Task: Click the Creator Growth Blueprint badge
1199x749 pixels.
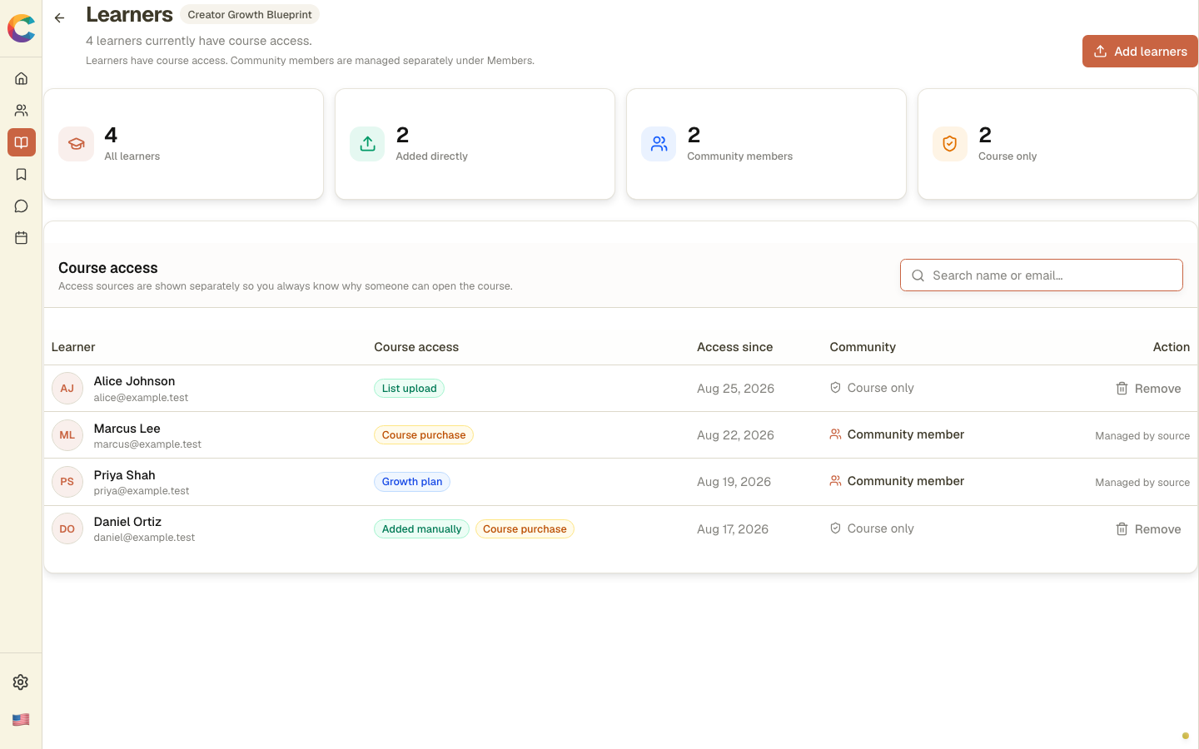Action: (x=250, y=14)
